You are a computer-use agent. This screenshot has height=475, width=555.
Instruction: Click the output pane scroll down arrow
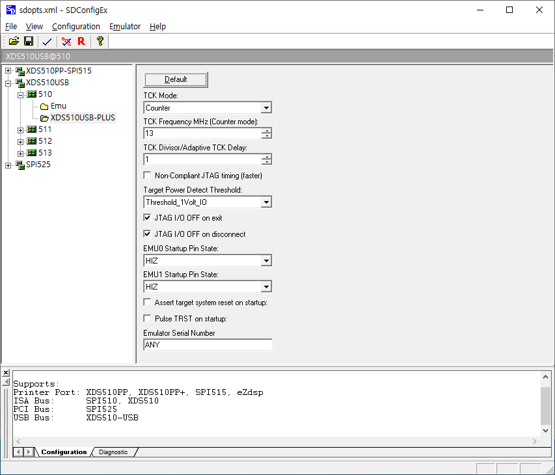point(545,430)
